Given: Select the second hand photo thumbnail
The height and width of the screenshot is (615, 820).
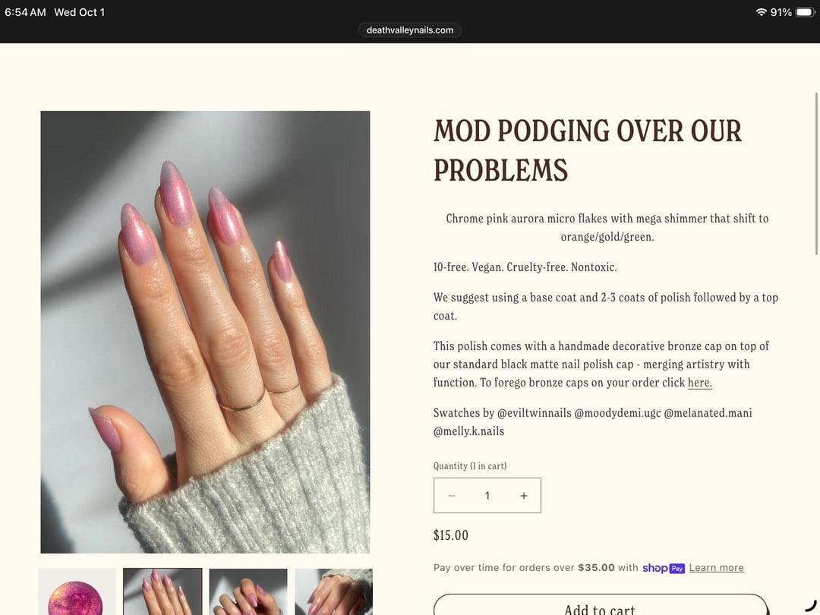Looking at the screenshot, I should tap(162, 592).
